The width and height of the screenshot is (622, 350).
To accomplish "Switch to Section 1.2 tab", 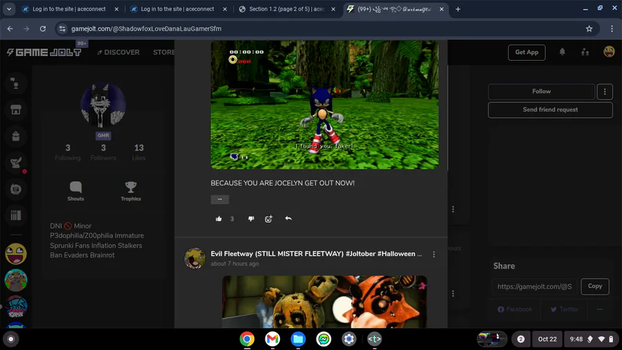I will [287, 9].
